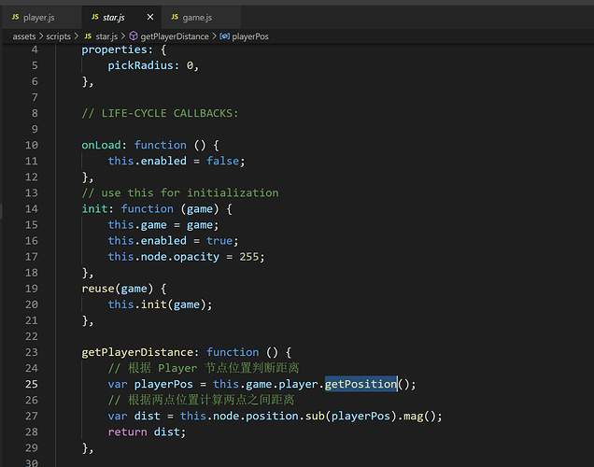Viewport: 594px width, 467px height.
Task: Click 'true' value on line 16
Action: [219, 241]
